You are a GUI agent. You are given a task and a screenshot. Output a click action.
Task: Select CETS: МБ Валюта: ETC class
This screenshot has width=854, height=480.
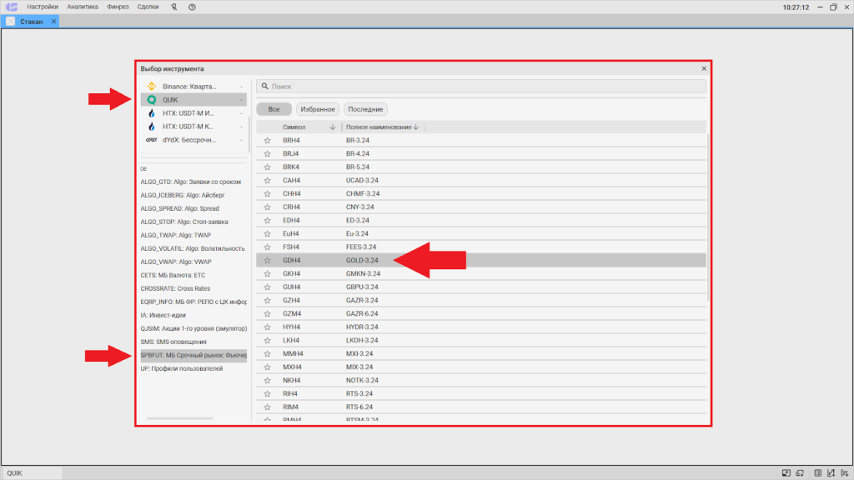[173, 275]
